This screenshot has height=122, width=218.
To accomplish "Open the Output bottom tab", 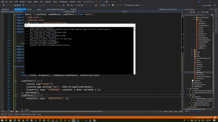I will pos(16,114).
